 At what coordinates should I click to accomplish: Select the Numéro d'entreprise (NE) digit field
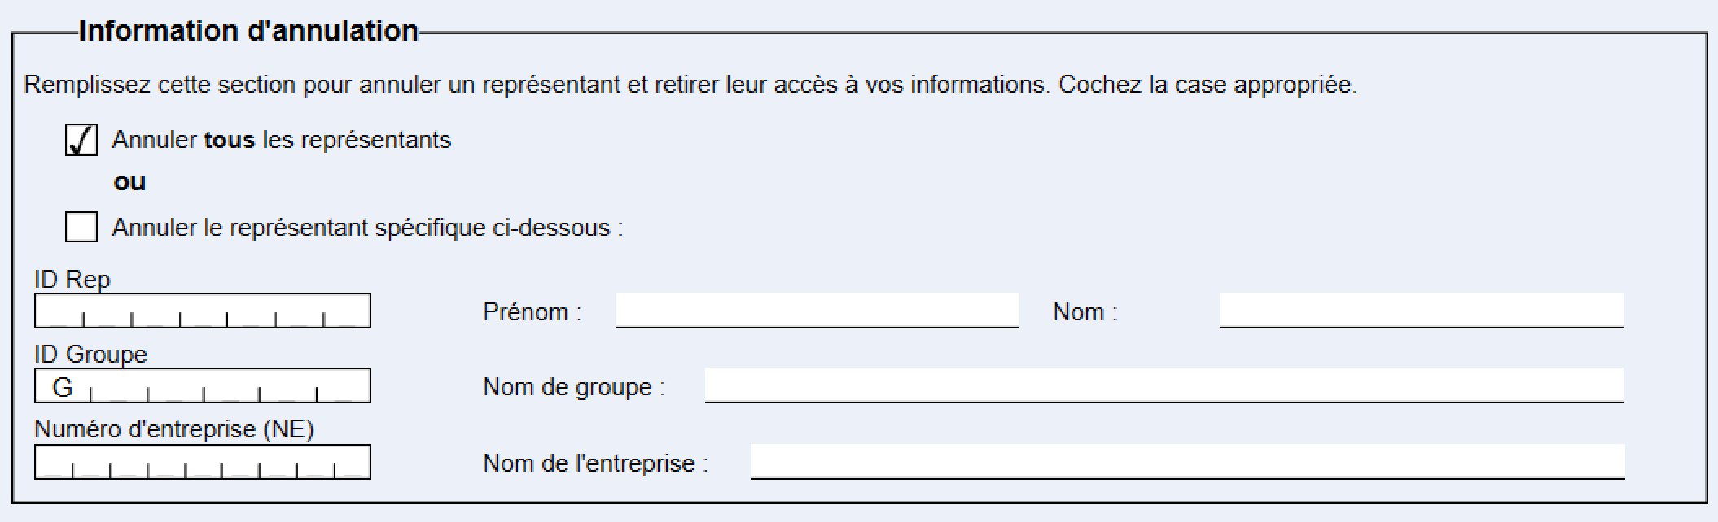tap(203, 462)
